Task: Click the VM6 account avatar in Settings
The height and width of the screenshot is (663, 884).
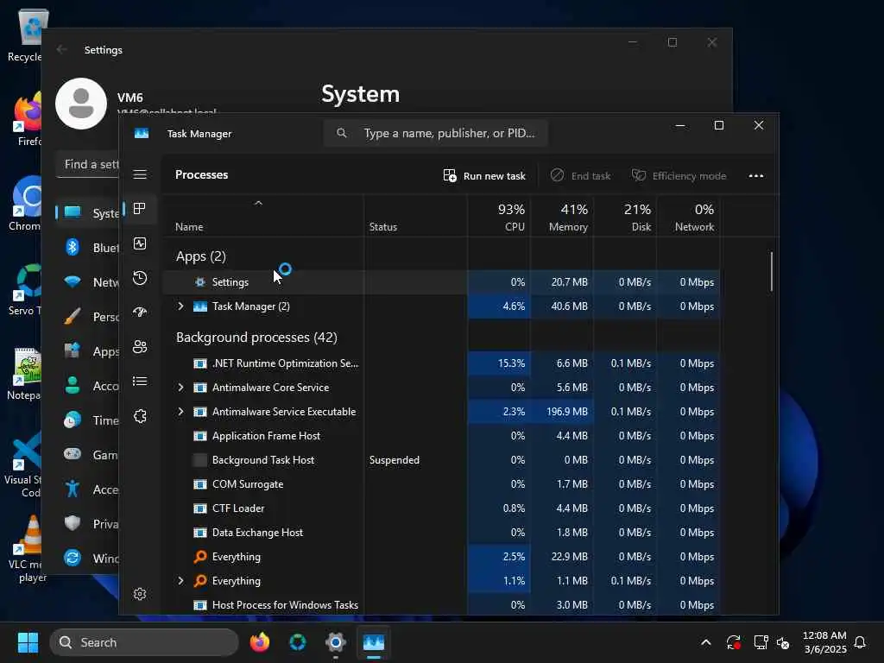Action: [81, 104]
